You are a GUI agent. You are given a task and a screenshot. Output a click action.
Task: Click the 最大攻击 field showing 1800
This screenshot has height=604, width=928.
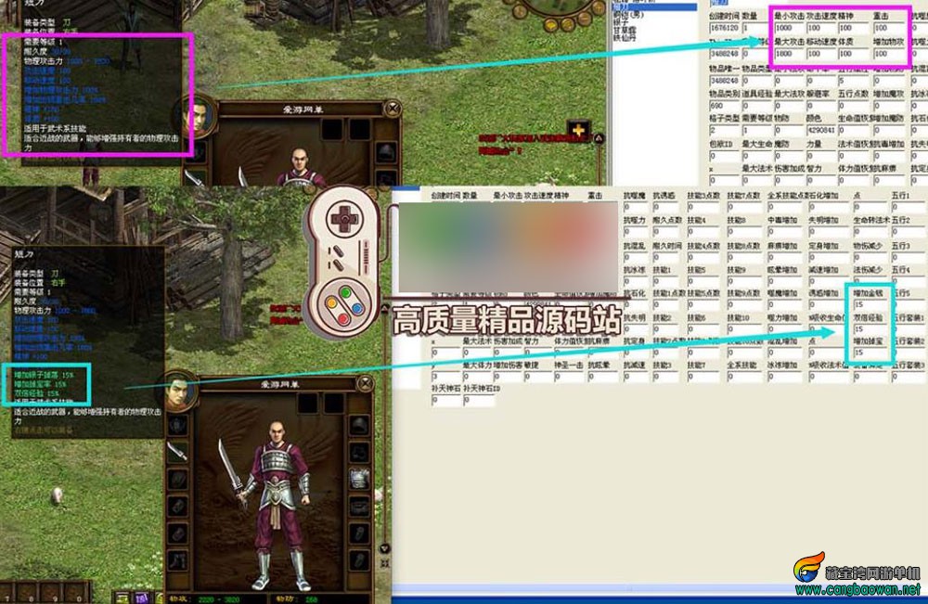[x=789, y=54]
